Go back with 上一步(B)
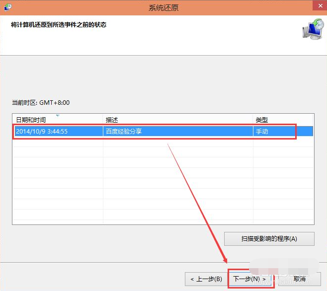327x291 pixels. pyautogui.click(x=206, y=279)
